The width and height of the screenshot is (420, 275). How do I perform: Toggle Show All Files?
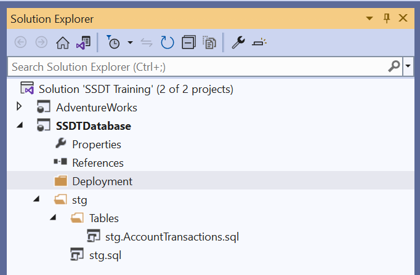210,42
